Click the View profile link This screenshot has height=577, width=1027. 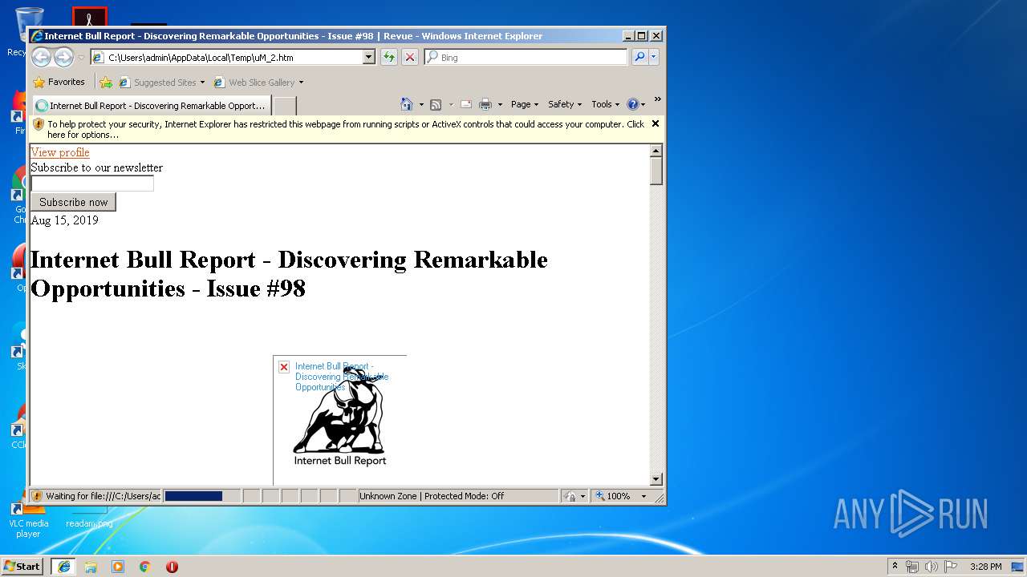point(60,152)
